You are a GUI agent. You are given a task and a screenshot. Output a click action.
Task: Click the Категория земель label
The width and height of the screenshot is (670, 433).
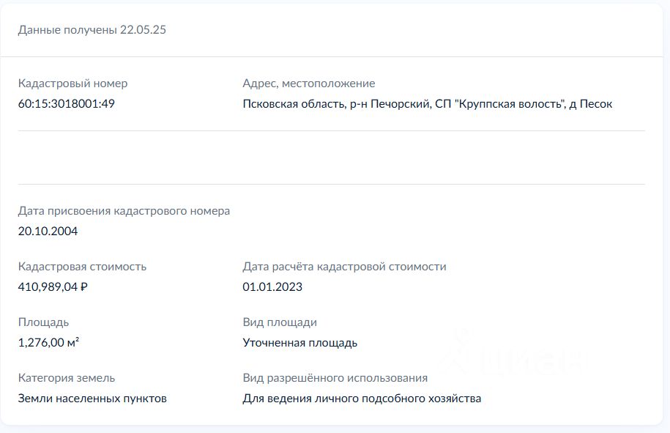pyautogui.click(x=66, y=378)
